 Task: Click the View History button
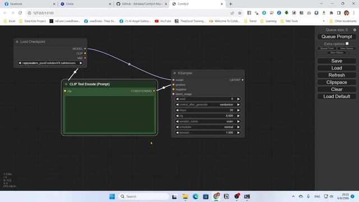(337, 53)
